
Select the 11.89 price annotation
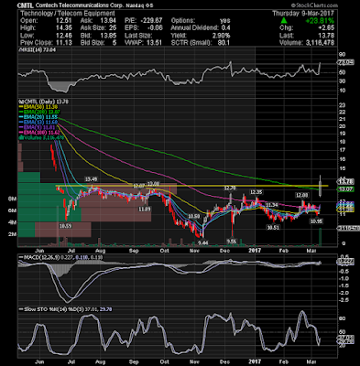tap(145, 210)
